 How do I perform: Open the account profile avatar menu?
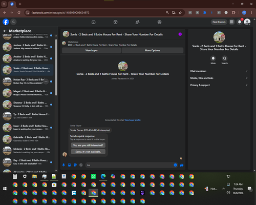tap(247, 22)
